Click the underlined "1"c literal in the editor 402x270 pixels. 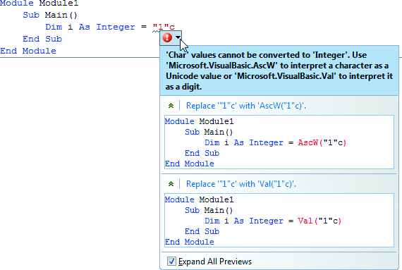click(x=164, y=27)
